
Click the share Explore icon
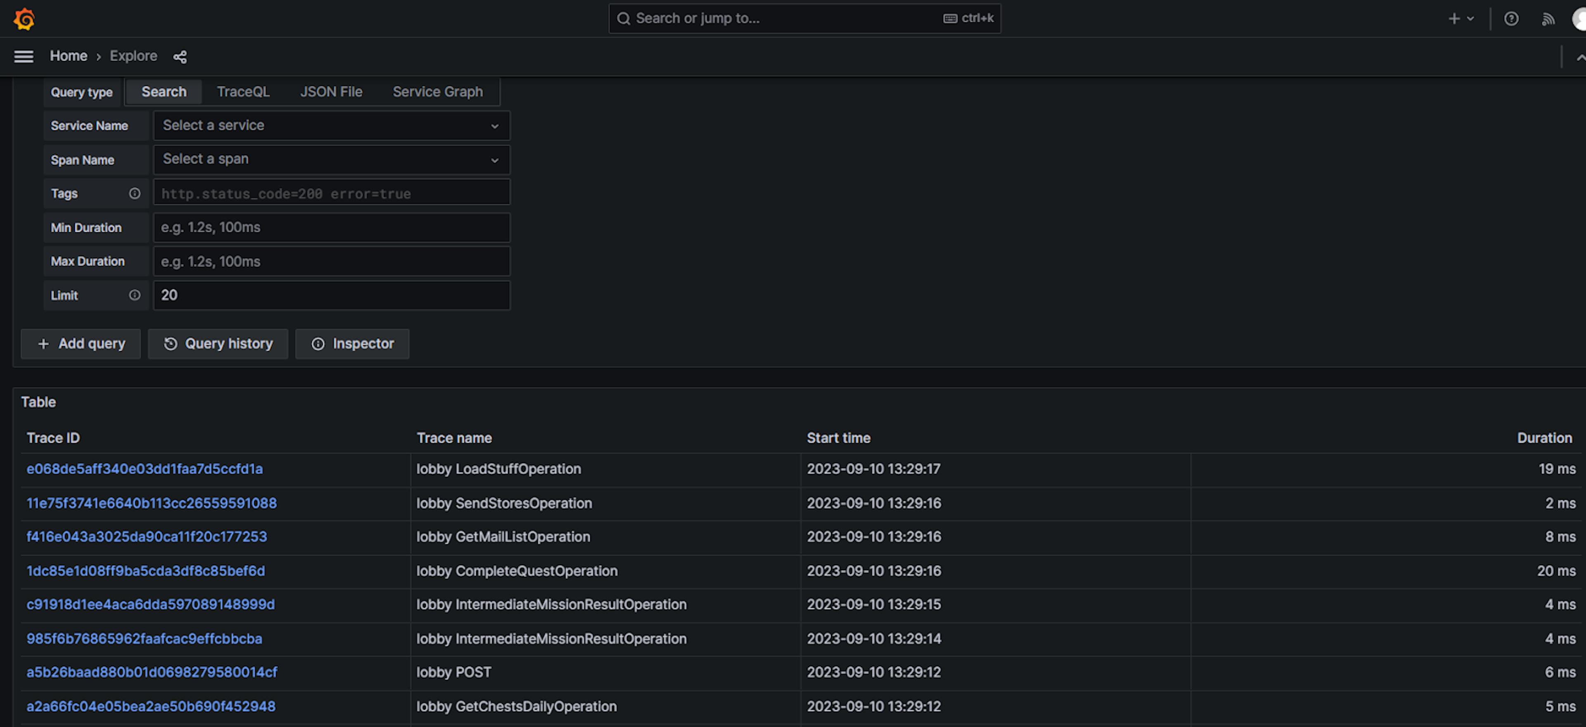180,57
